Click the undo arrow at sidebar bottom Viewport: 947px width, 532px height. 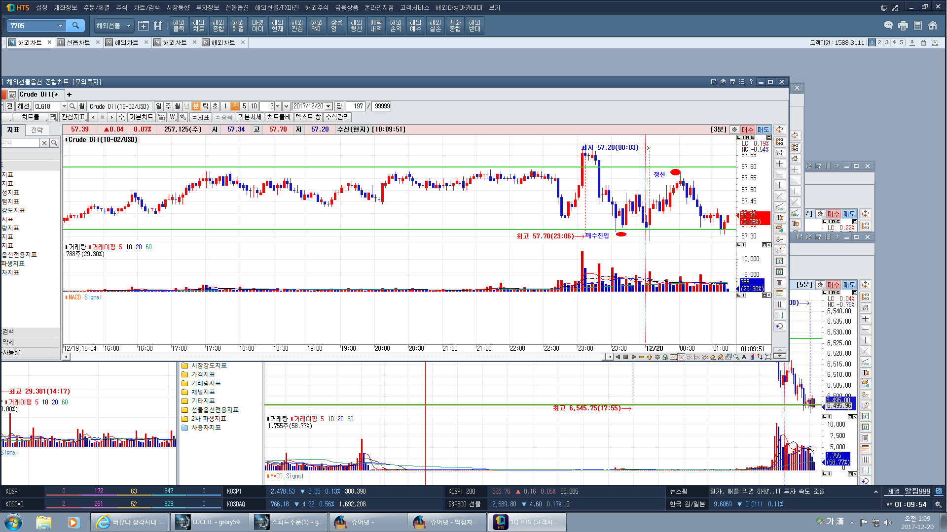(779, 326)
